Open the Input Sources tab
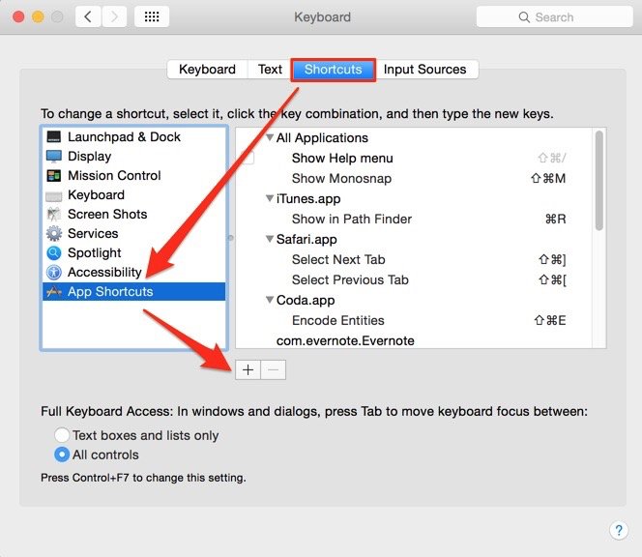 point(425,70)
